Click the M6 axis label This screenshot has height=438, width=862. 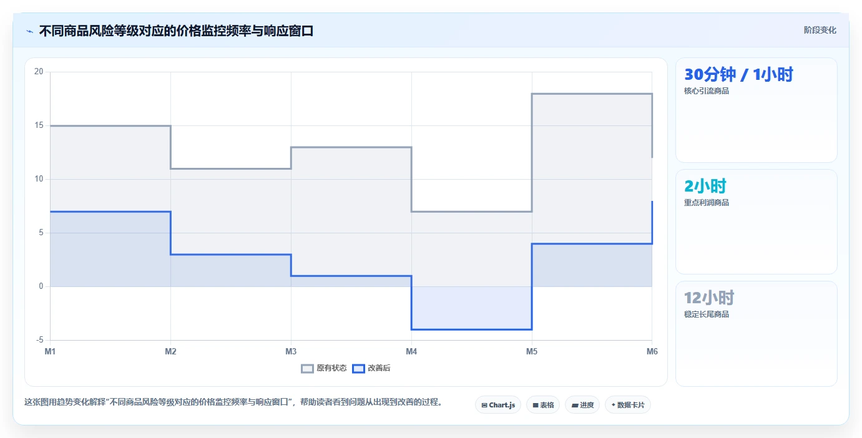pyautogui.click(x=652, y=351)
